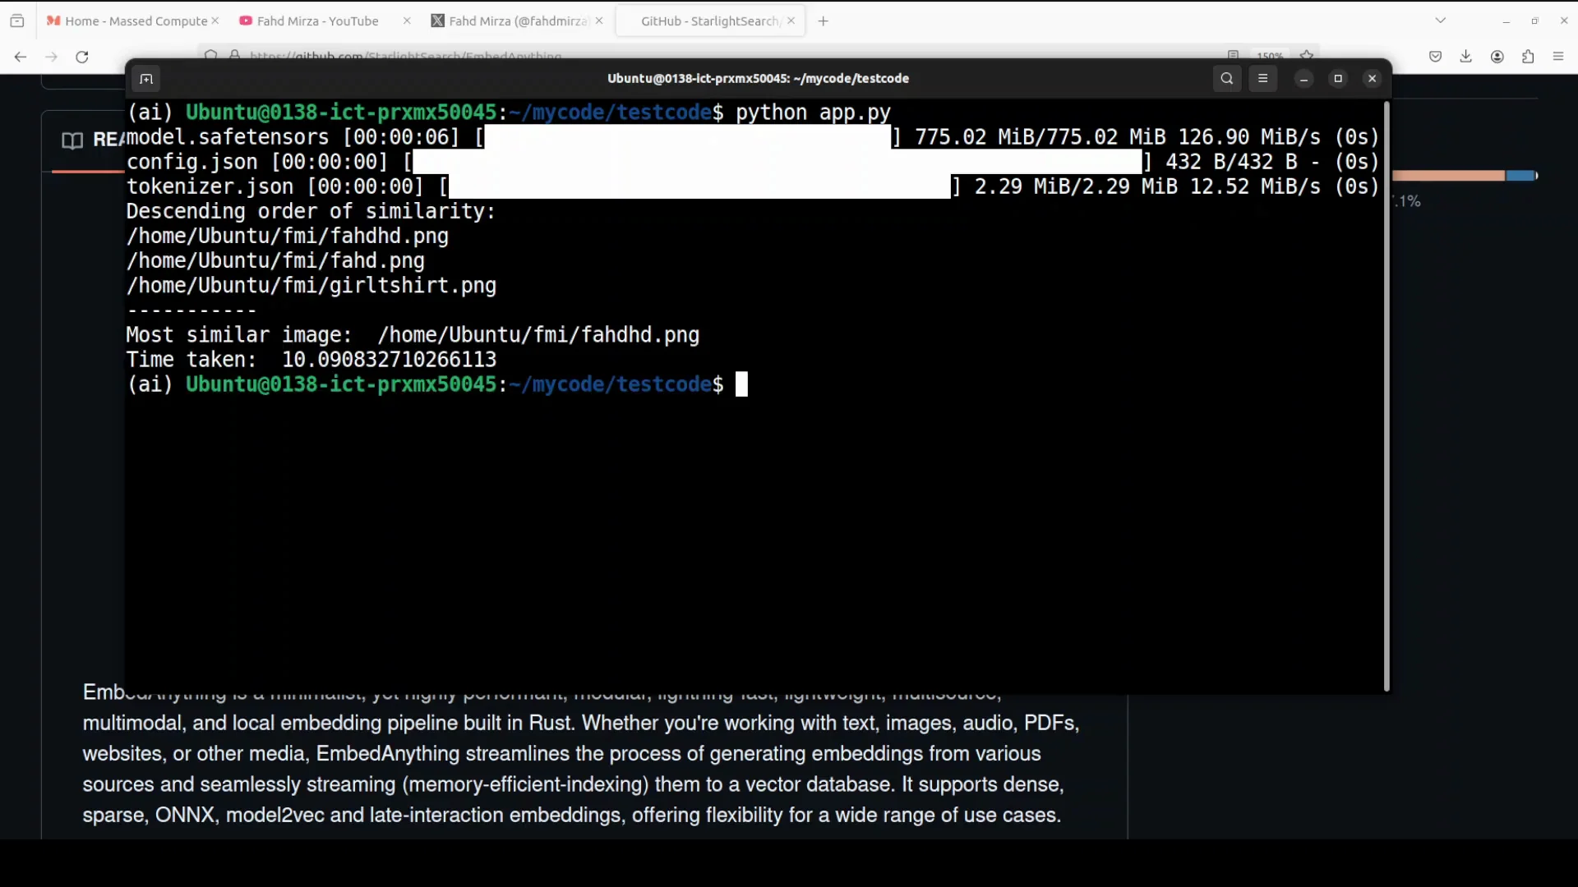This screenshot has width=1578, height=887.
Task: Open Firefox downloads panel
Action: [1465, 57]
